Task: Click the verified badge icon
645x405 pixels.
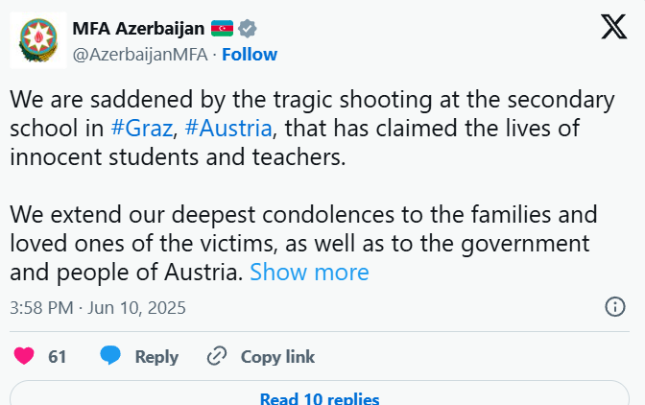Action: [x=248, y=29]
